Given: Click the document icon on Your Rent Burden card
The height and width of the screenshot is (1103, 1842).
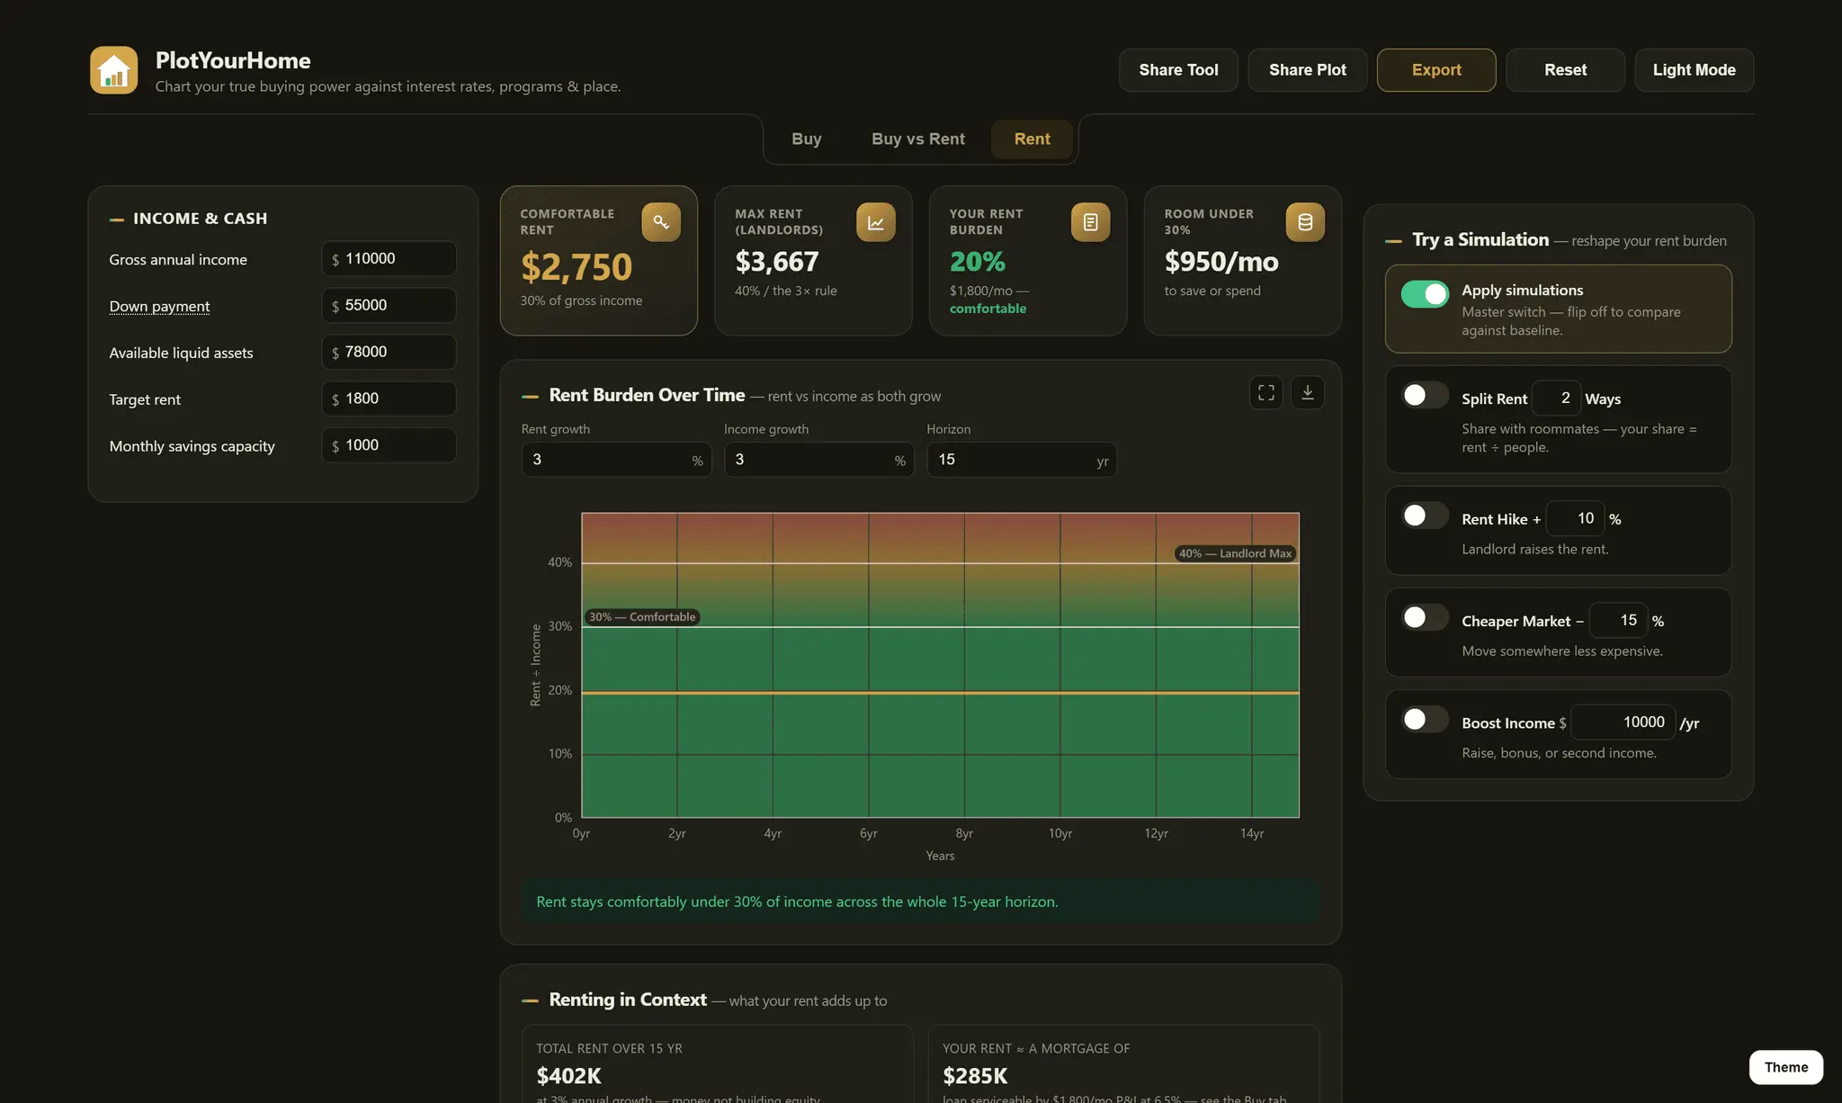Looking at the screenshot, I should point(1090,222).
